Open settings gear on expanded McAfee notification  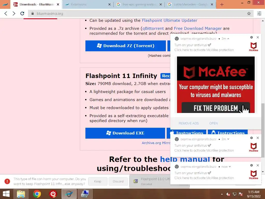[x=252, y=37]
